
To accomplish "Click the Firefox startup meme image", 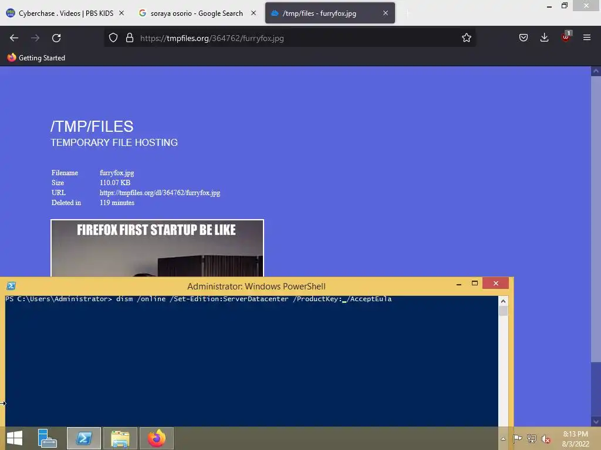I will click(157, 248).
